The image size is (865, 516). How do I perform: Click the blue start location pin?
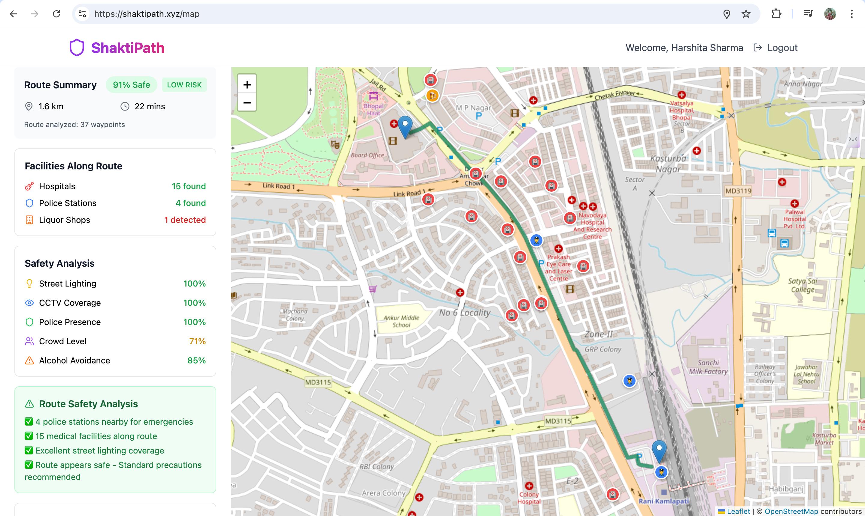point(405,126)
